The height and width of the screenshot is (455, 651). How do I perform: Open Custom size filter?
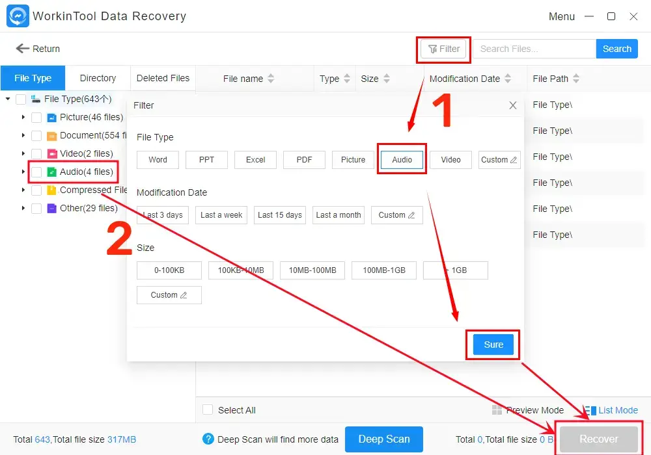(x=169, y=295)
